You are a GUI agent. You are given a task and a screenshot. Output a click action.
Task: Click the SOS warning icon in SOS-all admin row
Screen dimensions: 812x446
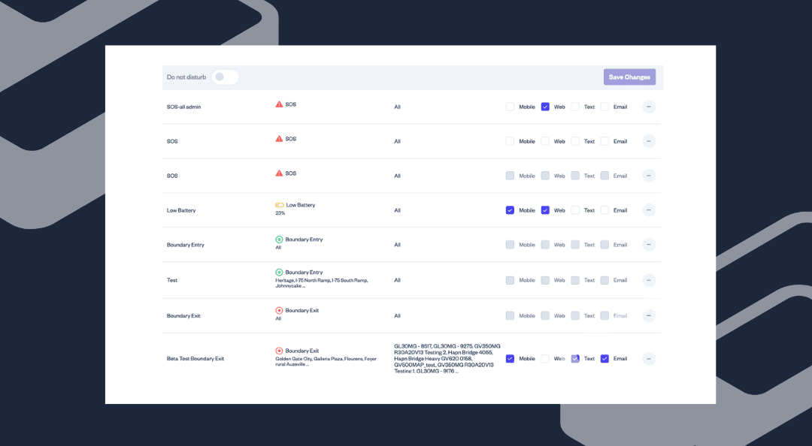pos(279,104)
